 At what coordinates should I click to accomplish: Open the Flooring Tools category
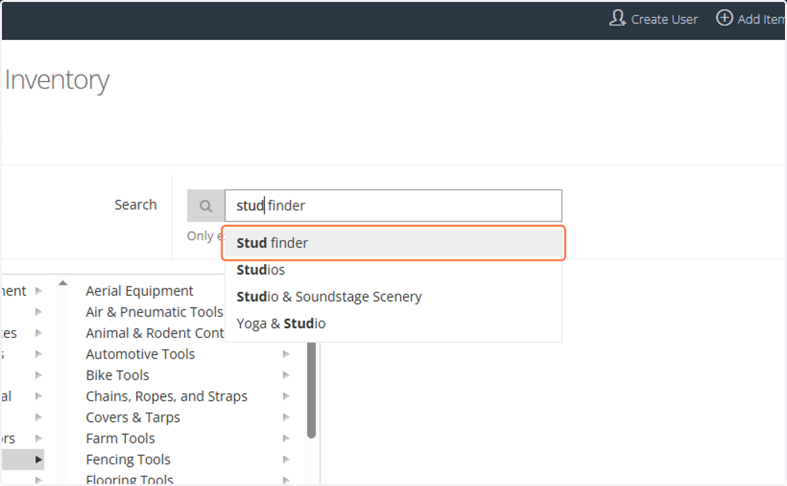click(129, 479)
